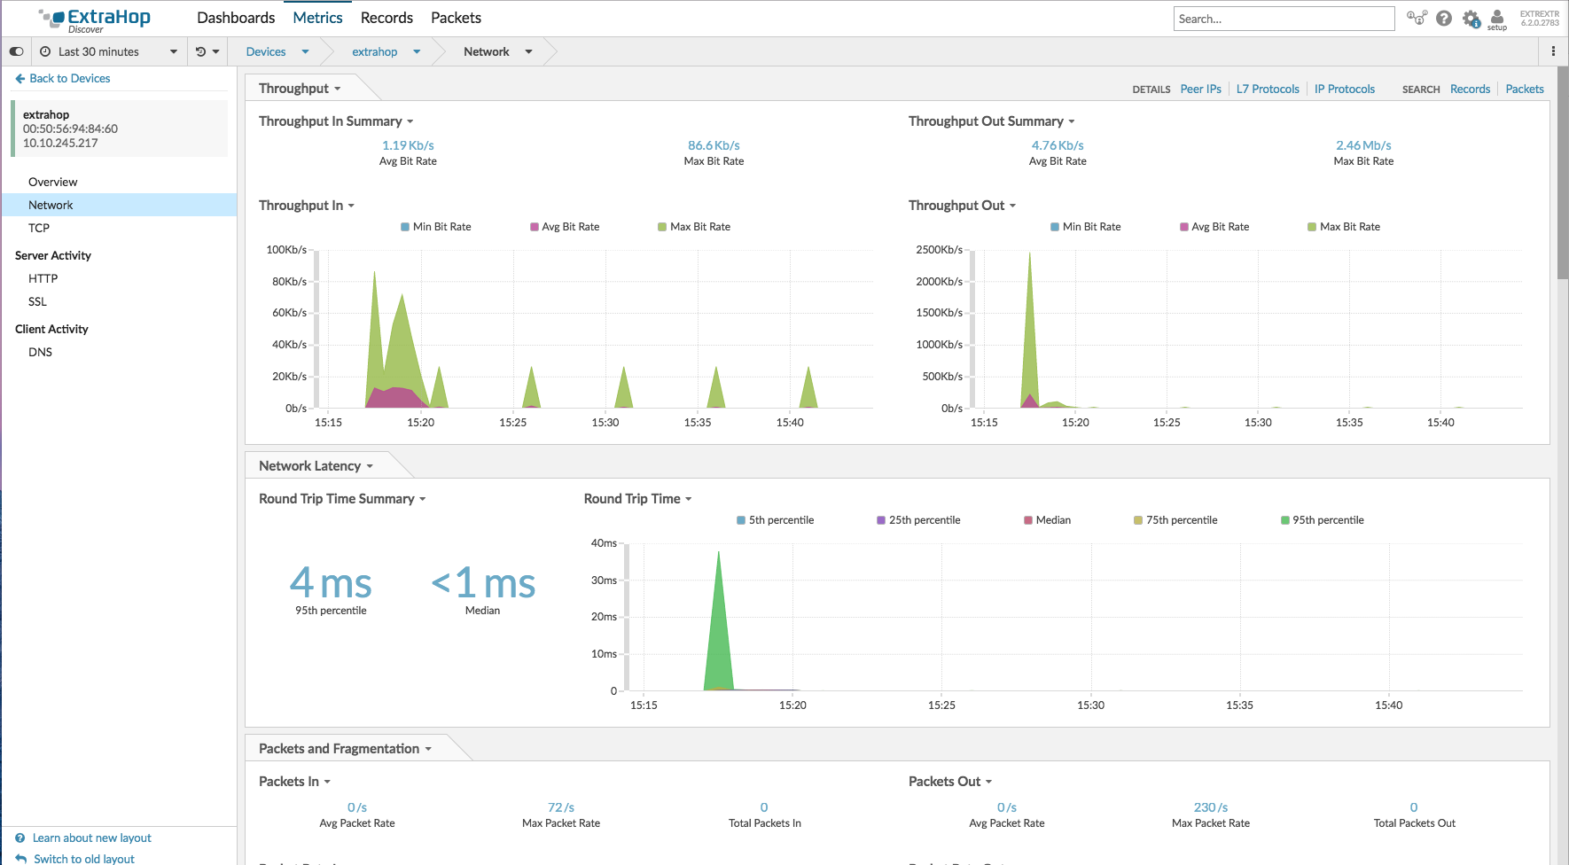
Task: Go to the Dashboards tab
Action: pyautogui.click(x=236, y=18)
